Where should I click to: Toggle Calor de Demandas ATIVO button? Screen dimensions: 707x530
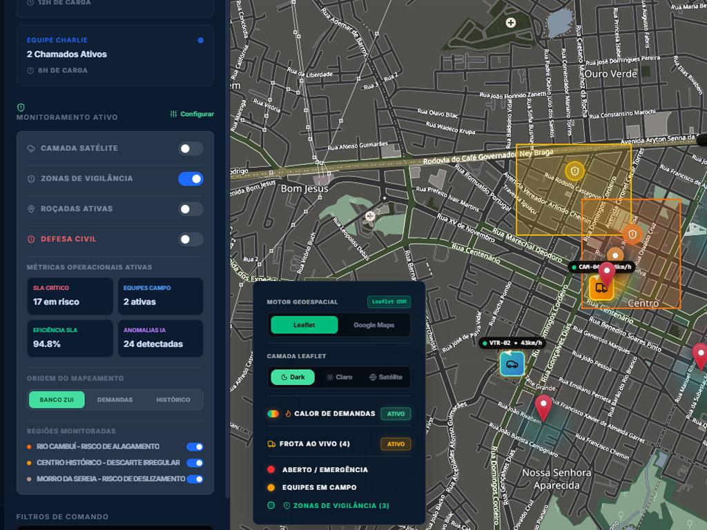point(396,414)
